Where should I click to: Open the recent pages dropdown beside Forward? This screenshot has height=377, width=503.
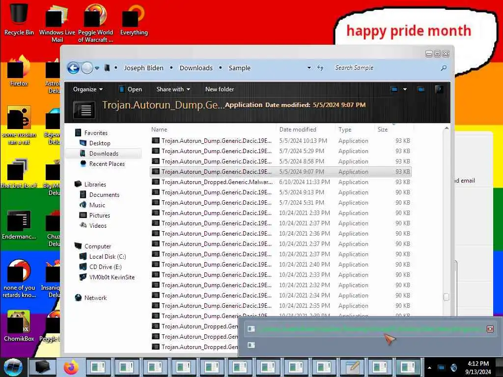coord(97,68)
